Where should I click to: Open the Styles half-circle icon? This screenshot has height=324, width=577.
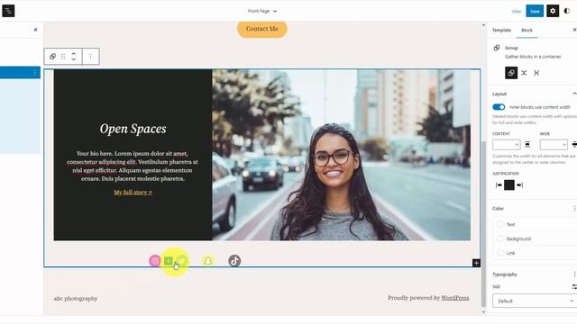coord(567,11)
